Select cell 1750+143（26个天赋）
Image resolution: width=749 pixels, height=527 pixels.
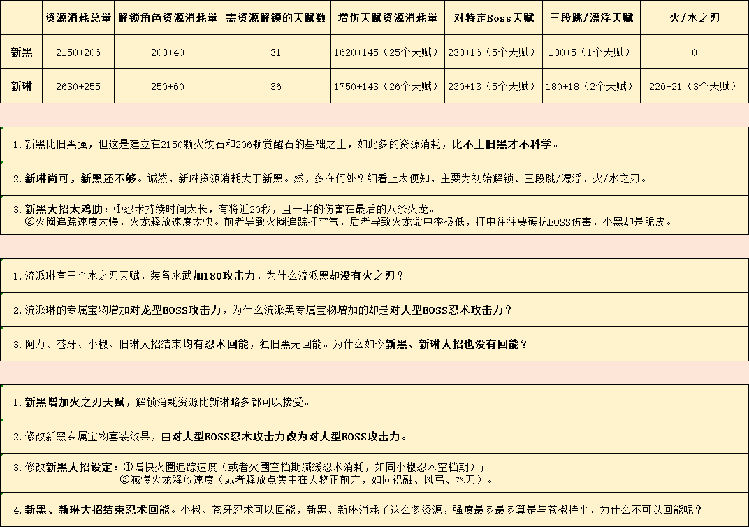pyautogui.click(x=388, y=86)
